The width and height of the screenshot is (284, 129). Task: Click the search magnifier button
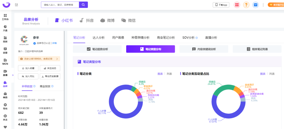[x=83, y=5]
